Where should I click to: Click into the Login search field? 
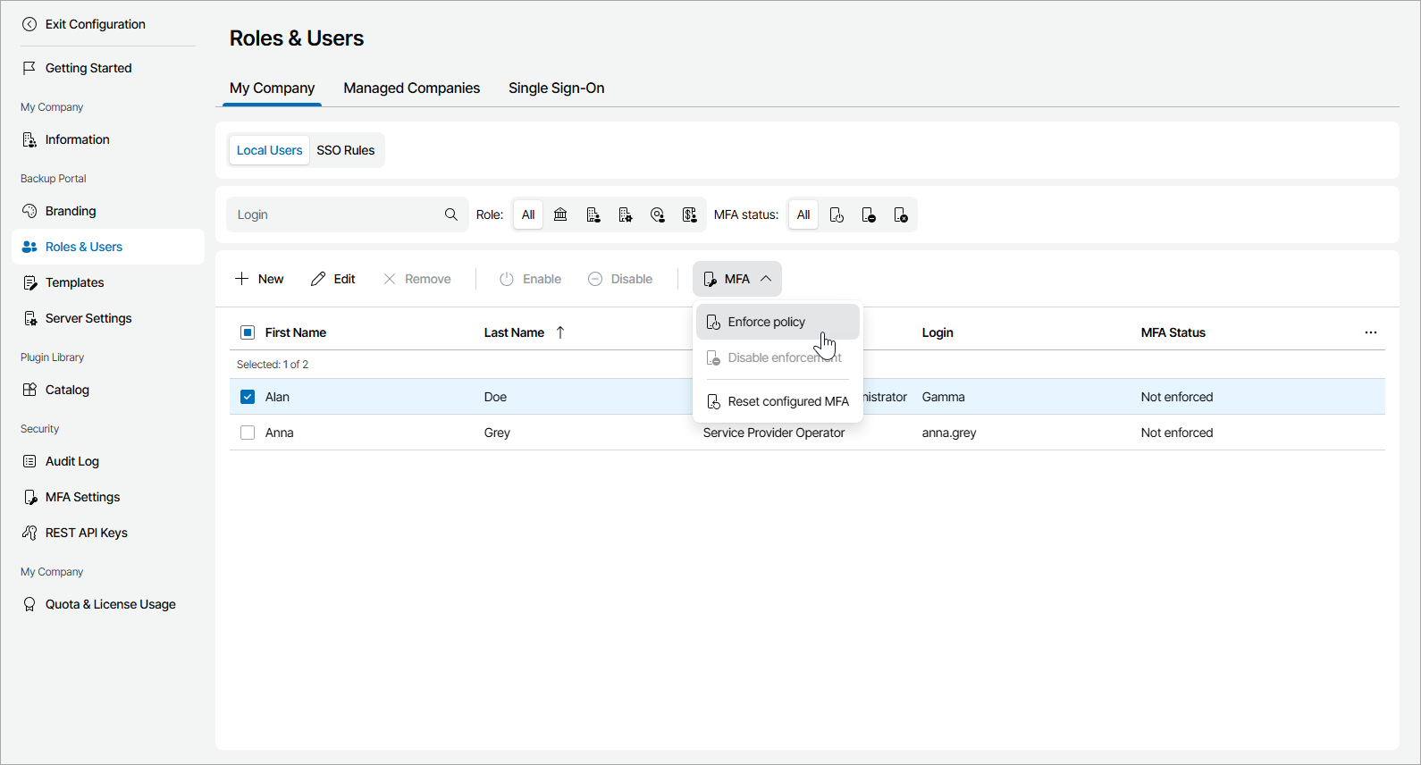click(x=335, y=214)
